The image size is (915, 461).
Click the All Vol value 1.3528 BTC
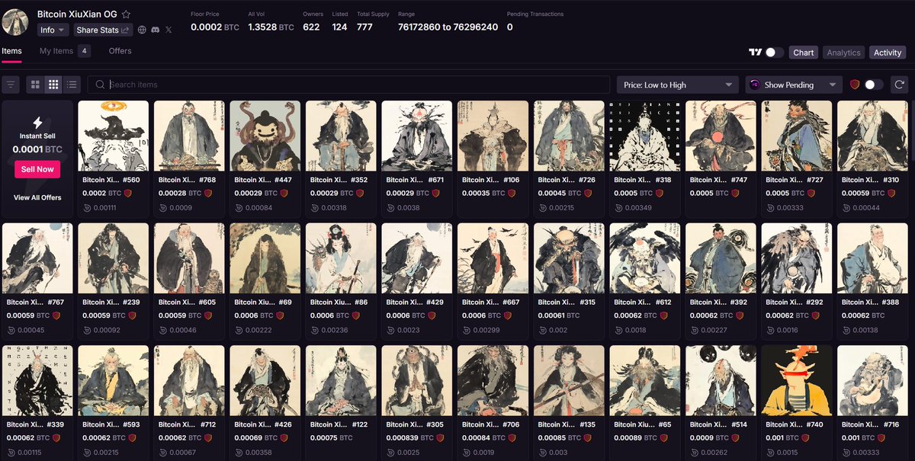click(271, 27)
